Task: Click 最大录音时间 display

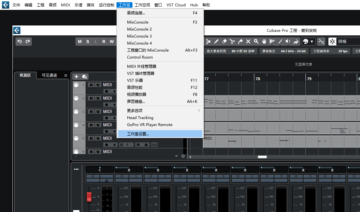Action: pos(230,51)
